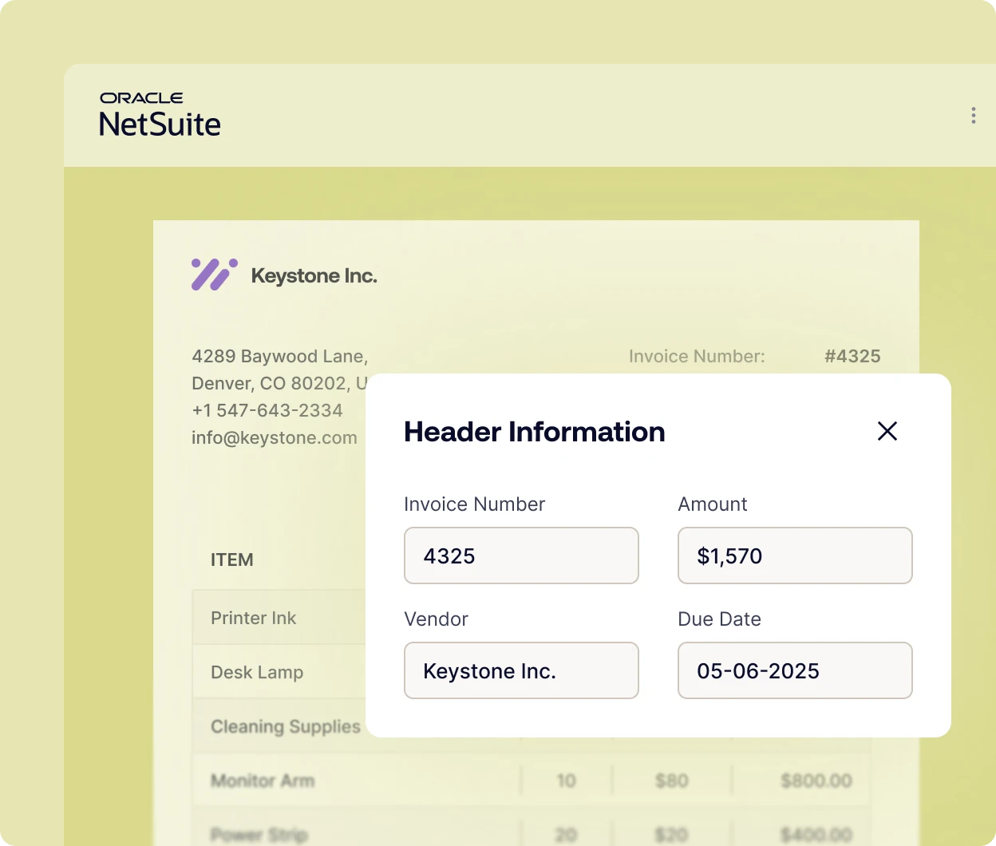The image size is (996, 846).
Task: Click invoice number #4325 on the document
Action: [x=852, y=356]
